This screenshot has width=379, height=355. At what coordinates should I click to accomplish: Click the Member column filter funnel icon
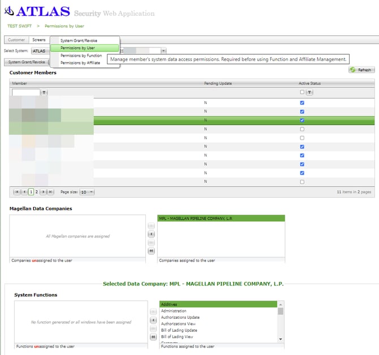click(44, 92)
